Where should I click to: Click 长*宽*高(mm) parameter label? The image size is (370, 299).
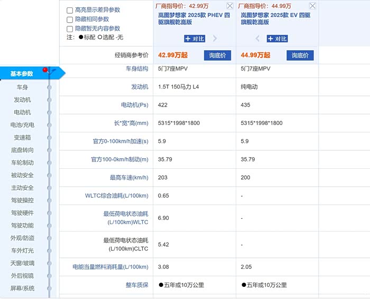(131, 123)
